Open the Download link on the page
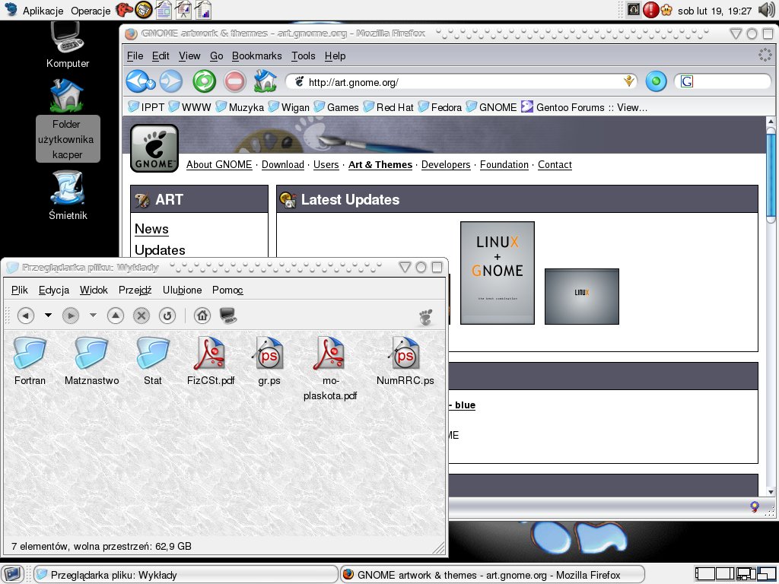 pos(283,164)
